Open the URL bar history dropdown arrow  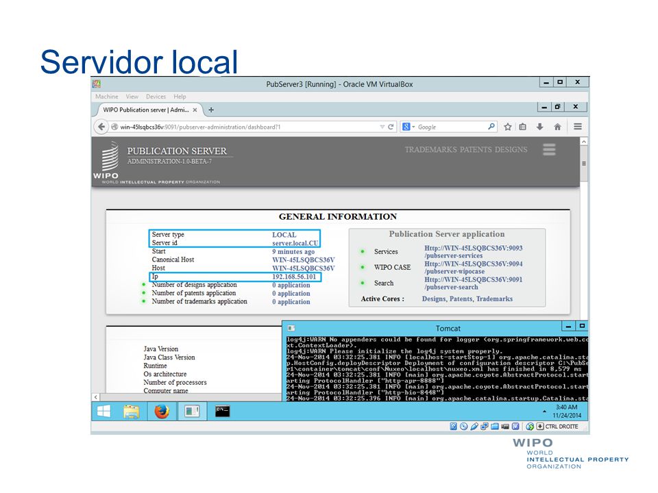(382, 127)
